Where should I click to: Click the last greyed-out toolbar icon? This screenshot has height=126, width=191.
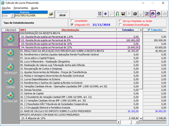coord(164,14)
